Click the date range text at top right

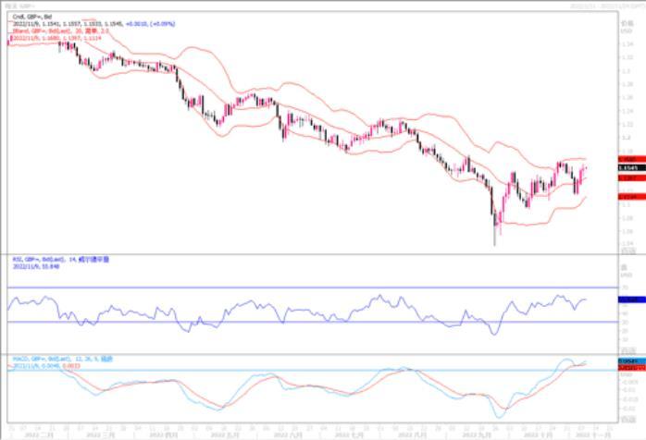point(602,5)
